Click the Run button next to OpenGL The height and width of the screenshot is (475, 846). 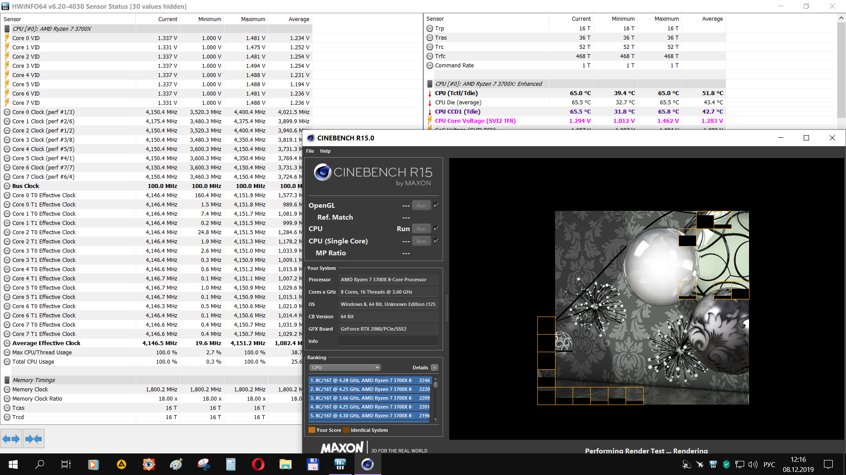[x=421, y=206]
